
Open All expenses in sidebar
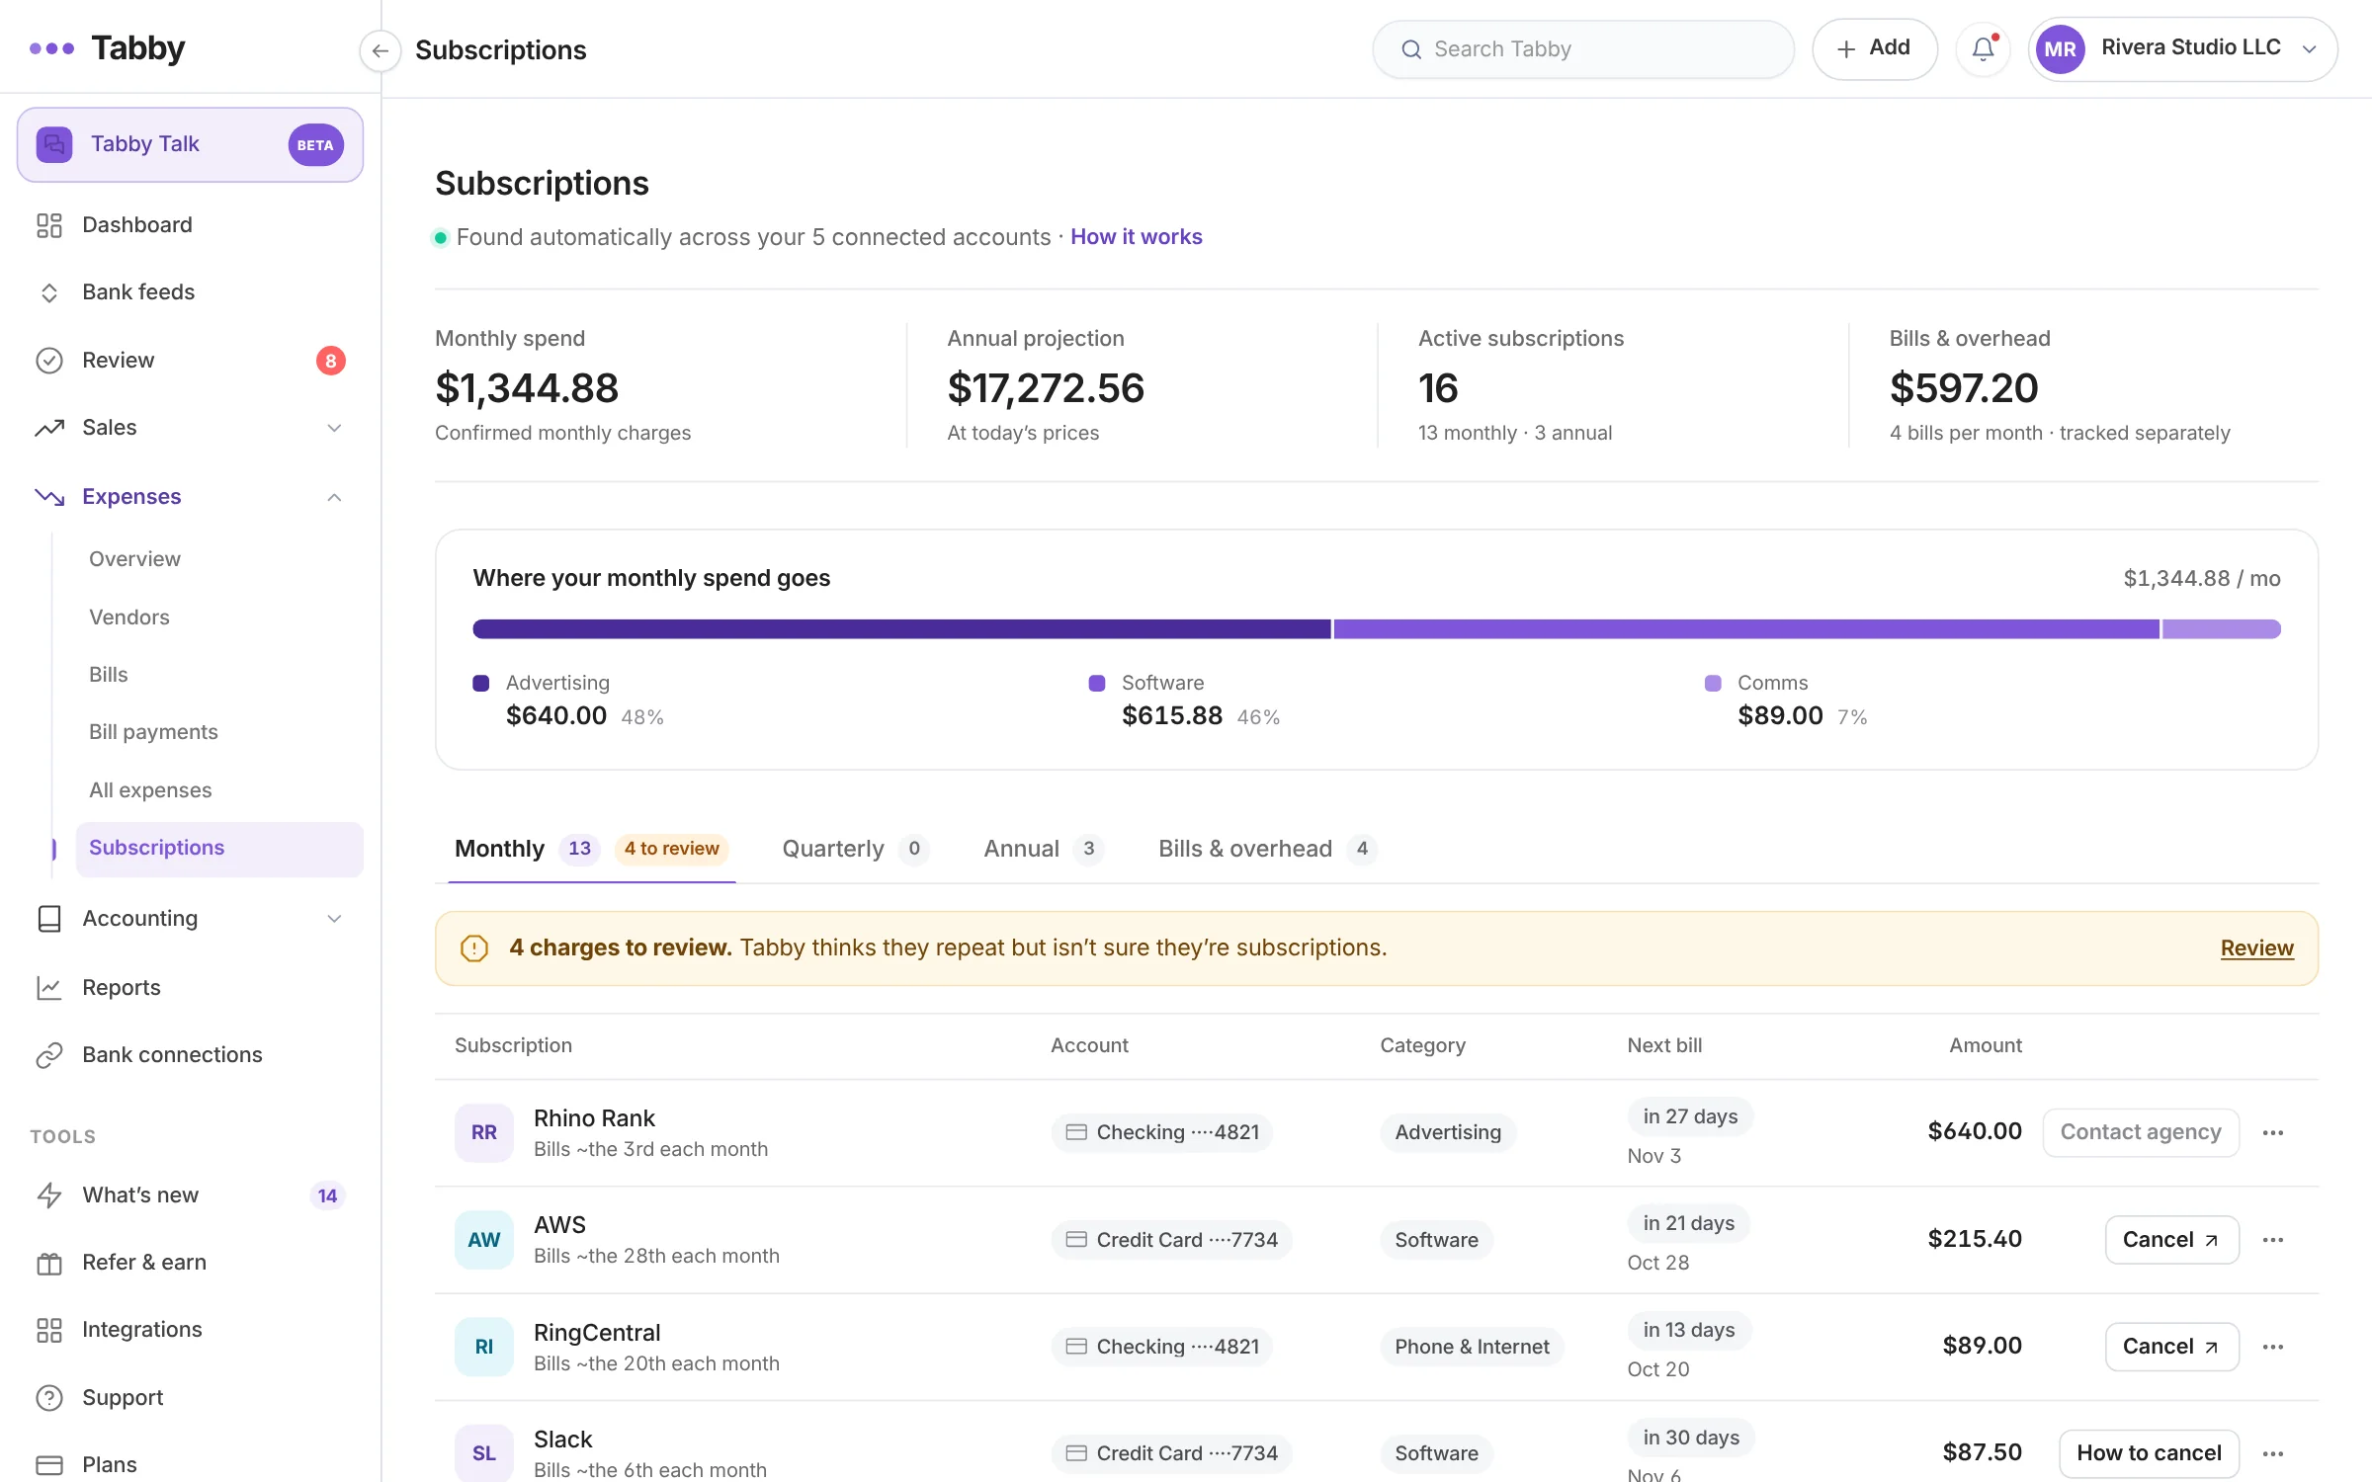pyautogui.click(x=219, y=790)
